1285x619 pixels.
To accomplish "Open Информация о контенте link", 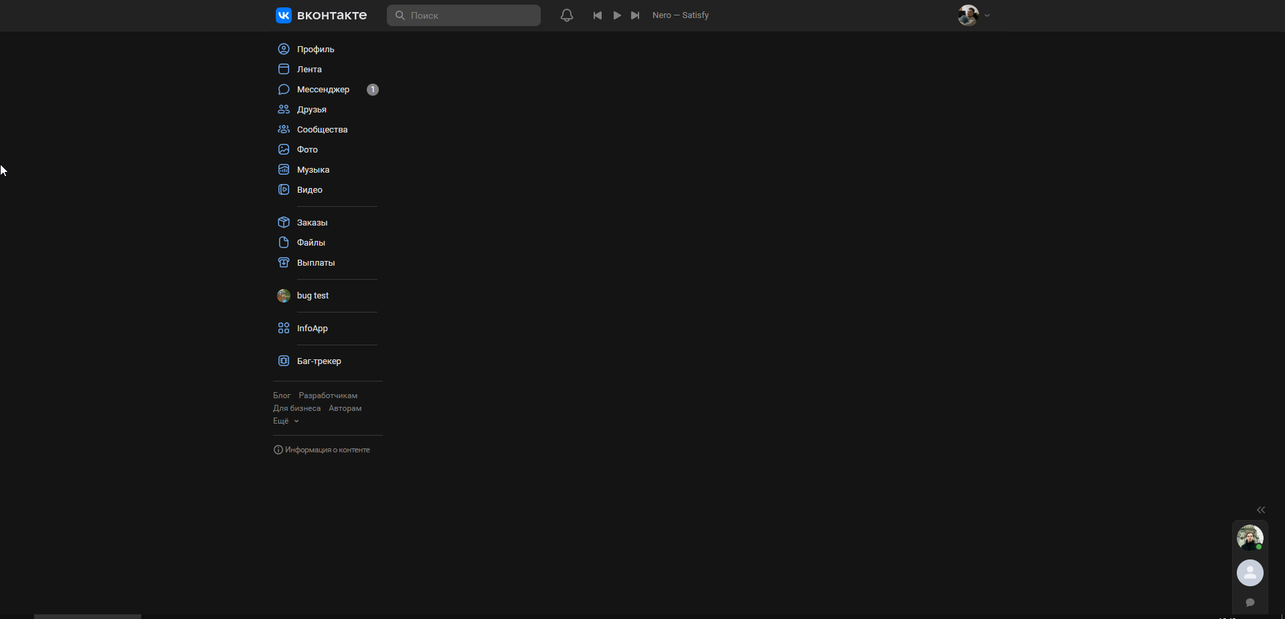I will click(x=322, y=450).
